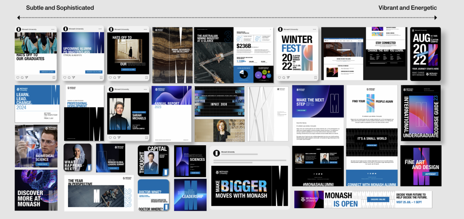Screen dimensions: 464x219
Task: Bookmark the Winter Fest 2022 post
Action: pyautogui.click(x=315, y=78)
